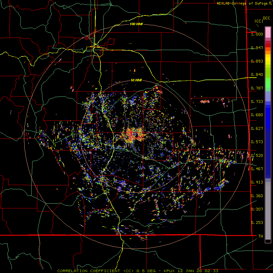Click the 0.680 scale value
Viewport: 273px width, 273px height.
(x=257, y=115)
